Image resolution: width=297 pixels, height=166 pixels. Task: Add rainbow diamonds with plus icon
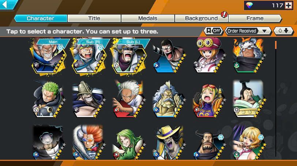tap(289, 5)
